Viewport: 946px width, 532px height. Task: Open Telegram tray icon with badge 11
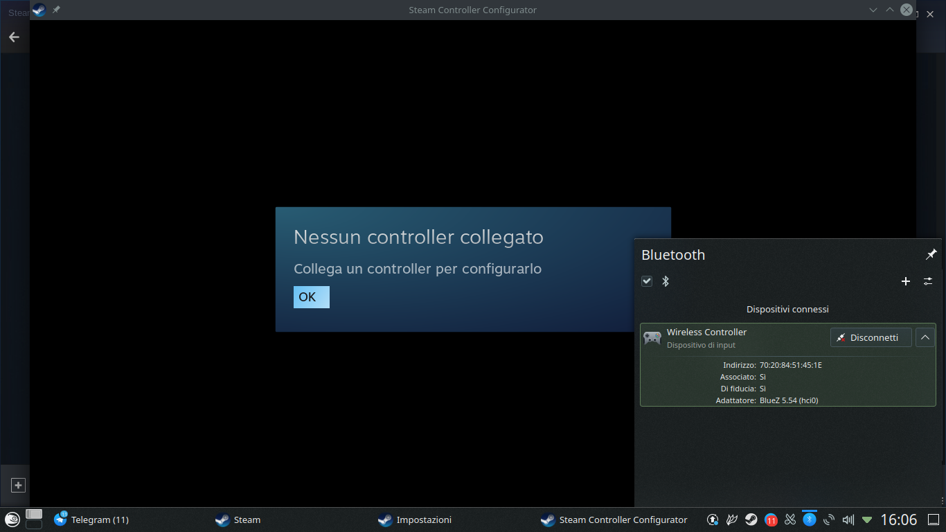pos(771,520)
